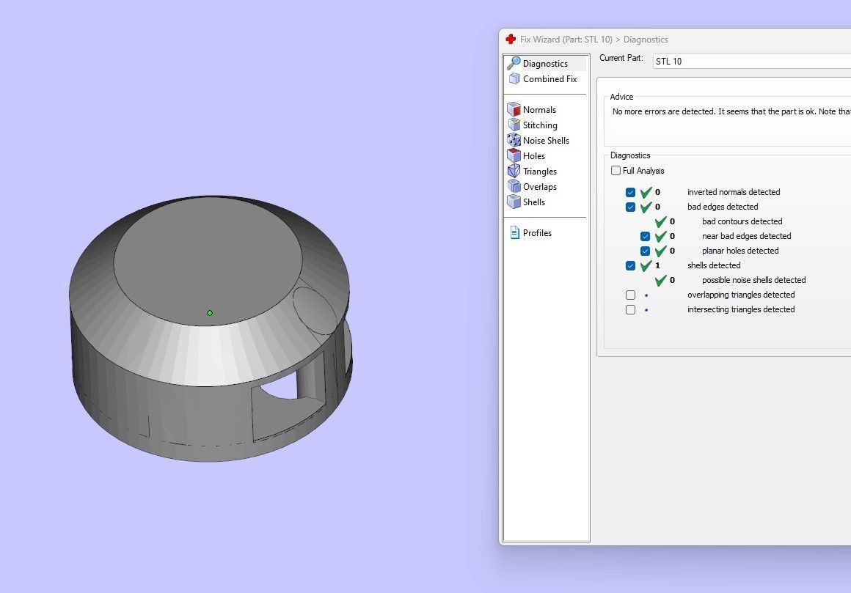Click the advice text 'No more errors are detected'
This screenshot has height=593, width=851.
click(x=665, y=111)
